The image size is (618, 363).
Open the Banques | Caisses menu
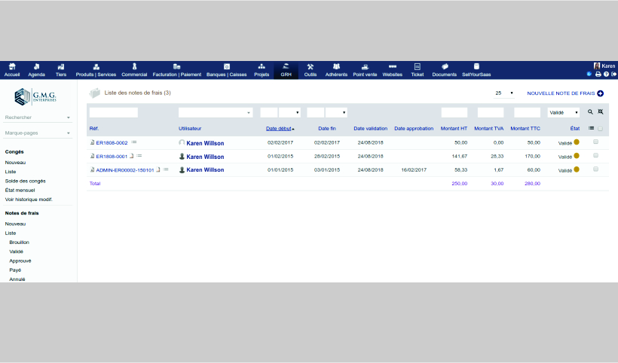coord(226,70)
